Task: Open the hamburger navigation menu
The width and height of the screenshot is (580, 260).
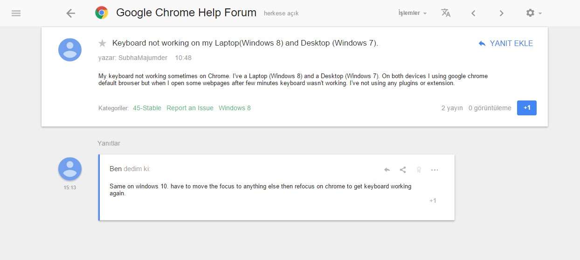Action: (x=16, y=13)
